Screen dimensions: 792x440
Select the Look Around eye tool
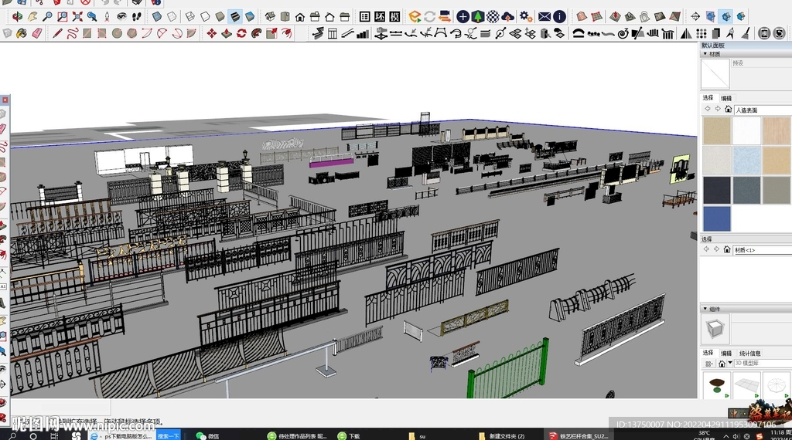(x=121, y=16)
